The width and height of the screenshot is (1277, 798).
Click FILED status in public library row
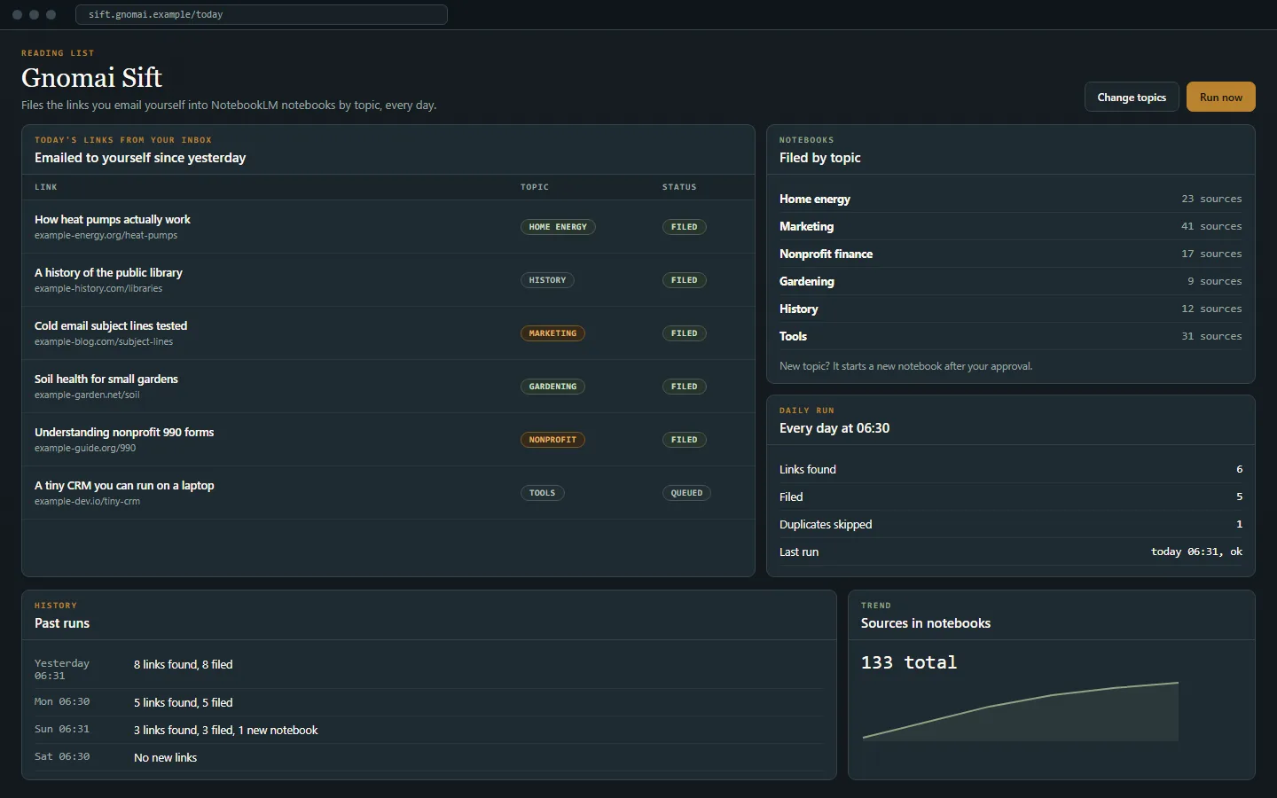click(684, 280)
